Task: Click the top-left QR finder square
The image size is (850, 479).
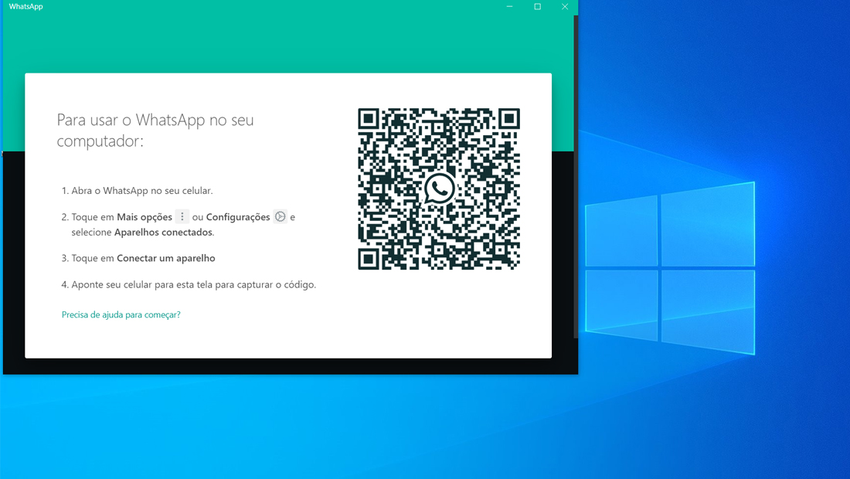Action: tap(368, 119)
